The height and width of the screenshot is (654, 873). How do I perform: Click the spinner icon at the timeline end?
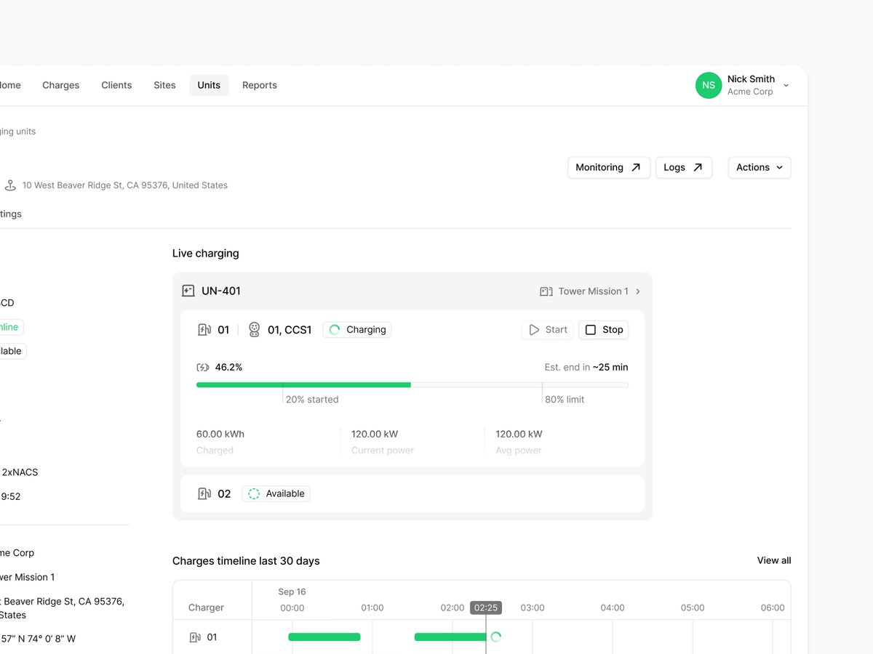[496, 637]
